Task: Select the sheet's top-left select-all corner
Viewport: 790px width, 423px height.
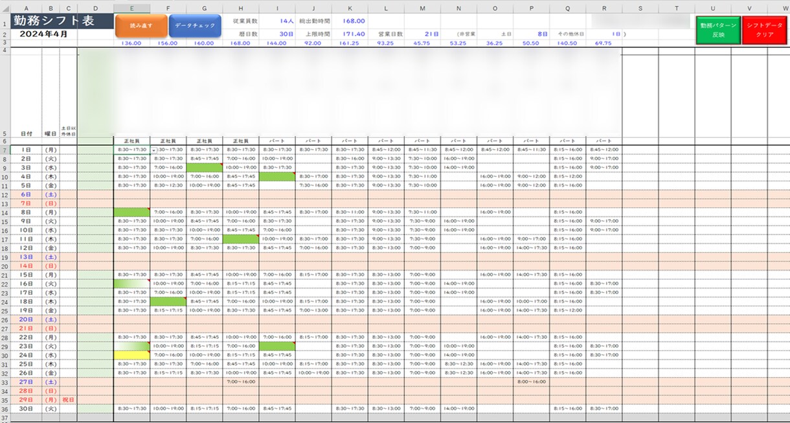Action: pyautogui.click(x=5, y=8)
